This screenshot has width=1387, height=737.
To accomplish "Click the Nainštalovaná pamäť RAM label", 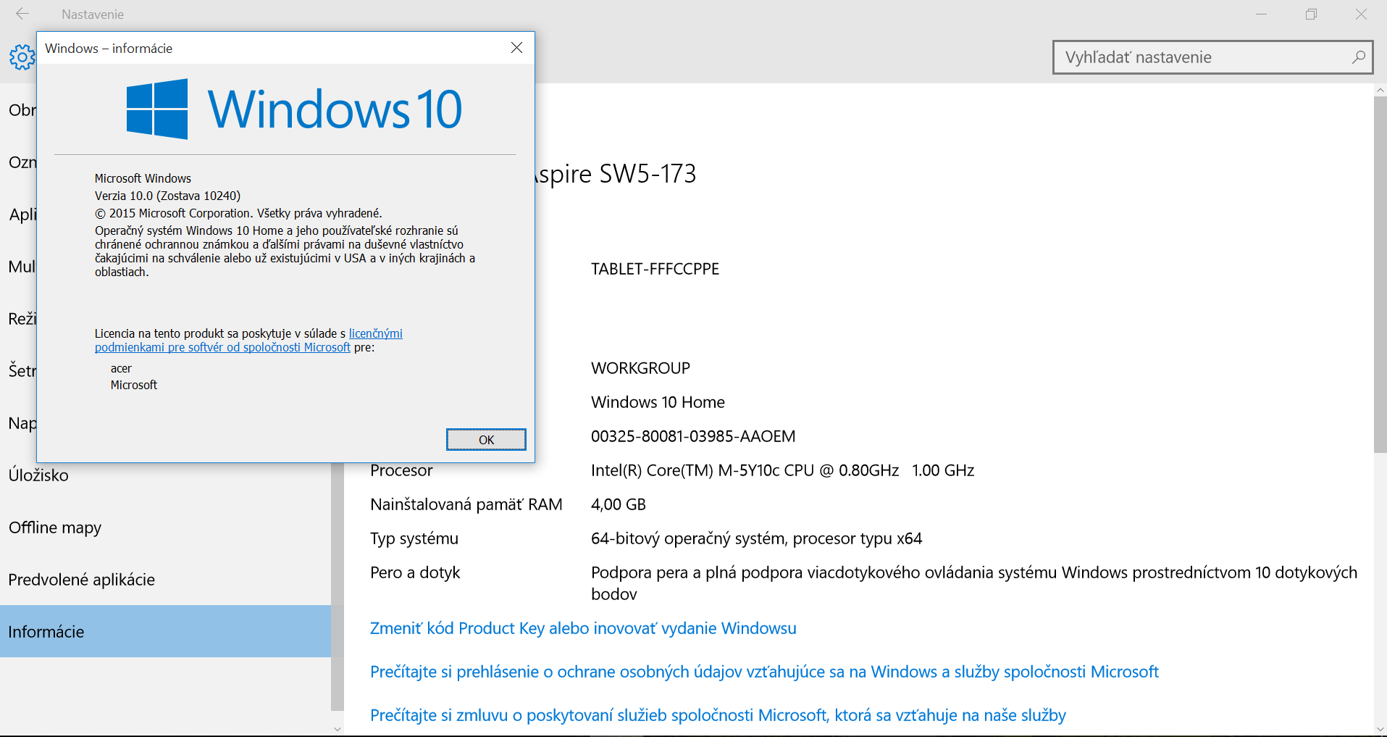I will tap(466, 504).
